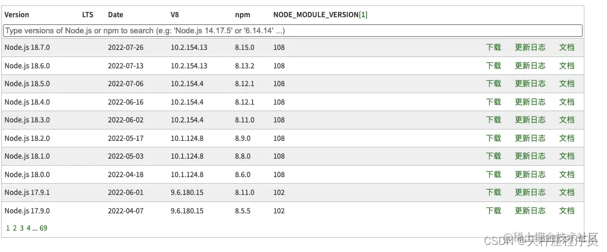Select the Node.js 18.0.0 version cell
The width and height of the screenshot is (607, 252).
pyautogui.click(x=27, y=175)
